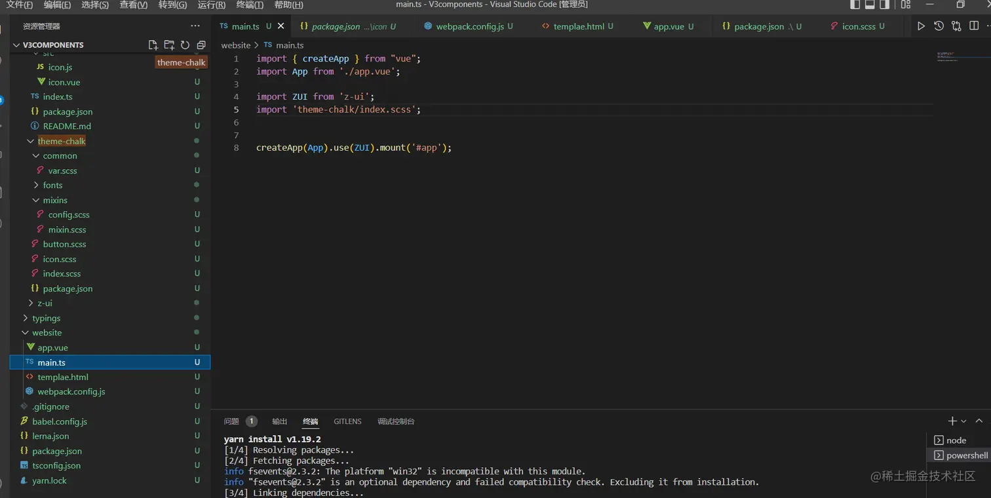This screenshot has height=498, width=991.
Task: Open button.scss in the explorer
Action: coord(64,244)
